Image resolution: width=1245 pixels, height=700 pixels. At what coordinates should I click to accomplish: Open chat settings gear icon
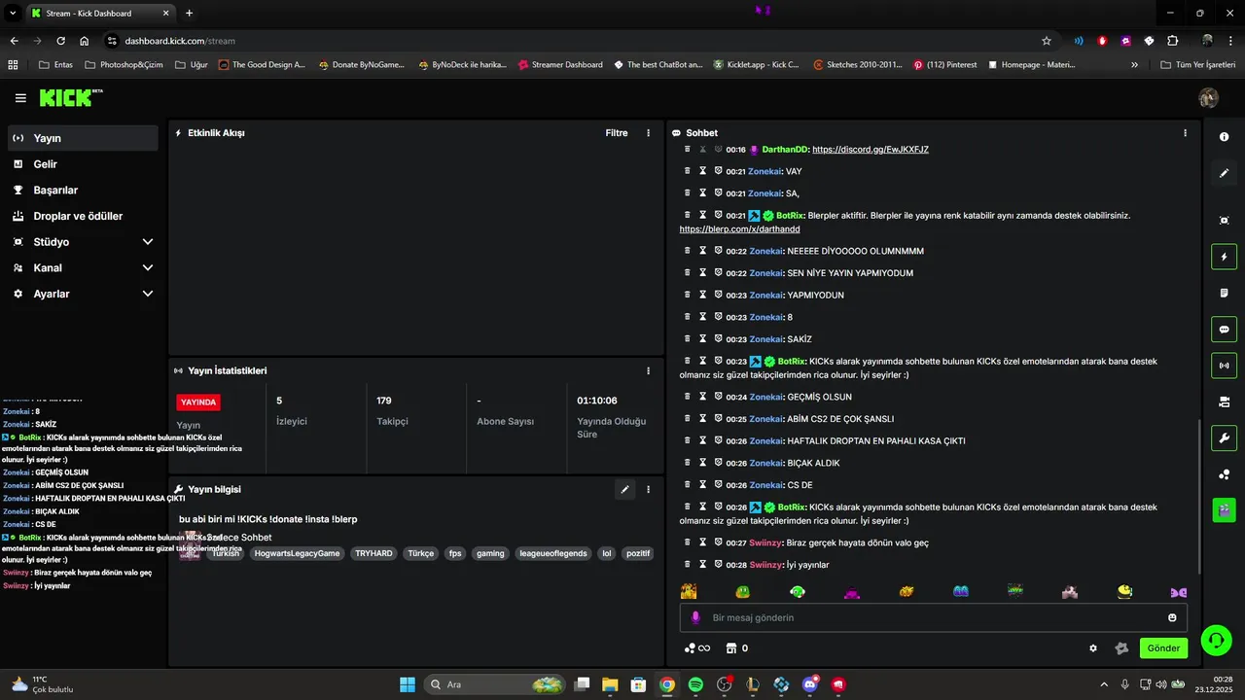click(1093, 648)
